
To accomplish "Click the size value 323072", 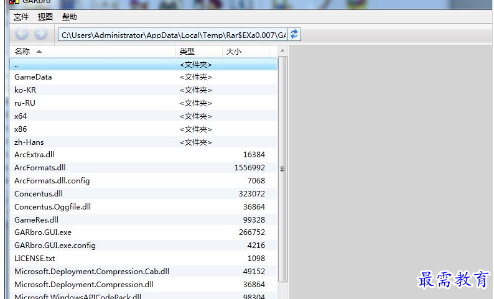I will point(252,194).
